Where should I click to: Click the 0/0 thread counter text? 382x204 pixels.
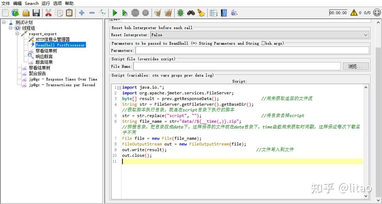[x=367, y=13]
